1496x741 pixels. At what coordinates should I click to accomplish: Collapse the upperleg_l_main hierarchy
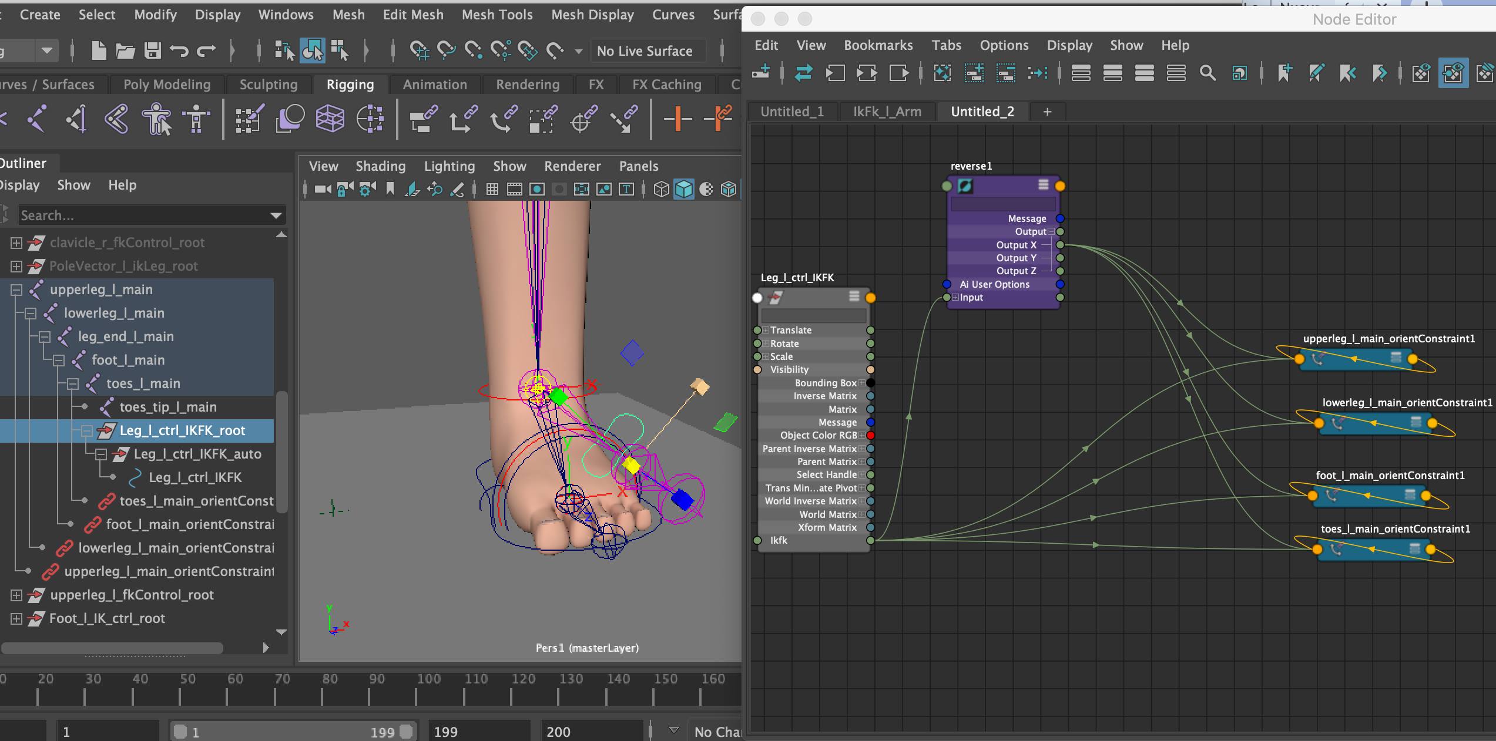coord(16,289)
